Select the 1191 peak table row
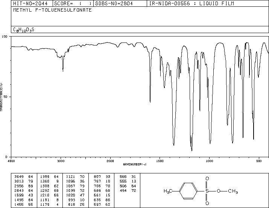This screenshot has width=269, height=208. pos(49,200)
